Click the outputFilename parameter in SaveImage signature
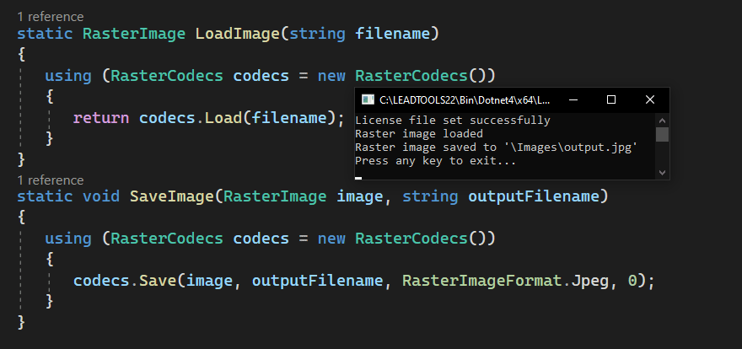 [534, 196]
